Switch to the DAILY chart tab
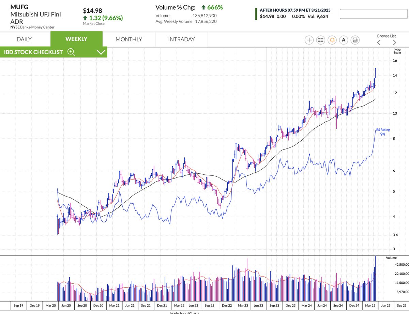 click(x=24, y=39)
